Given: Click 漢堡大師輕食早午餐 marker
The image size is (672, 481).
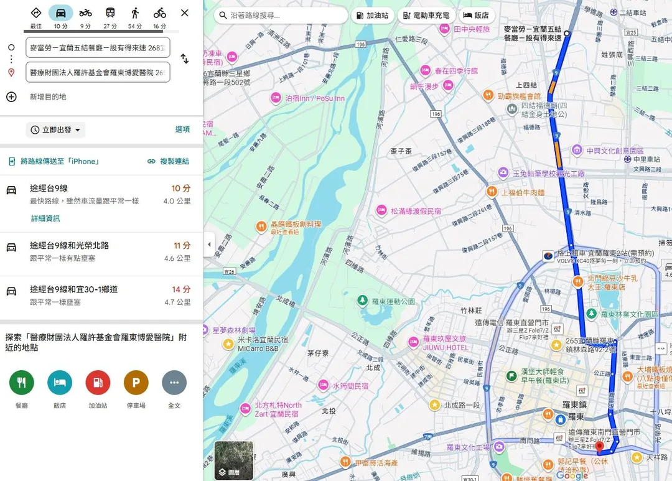Looking at the screenshot, I should [511, 376].
